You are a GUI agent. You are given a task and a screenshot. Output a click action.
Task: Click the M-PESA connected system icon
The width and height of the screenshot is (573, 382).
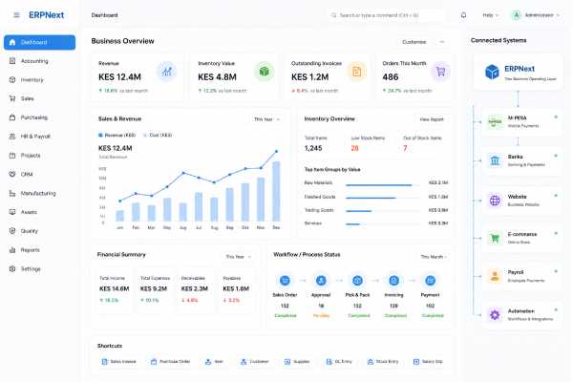tap(495, 121)
